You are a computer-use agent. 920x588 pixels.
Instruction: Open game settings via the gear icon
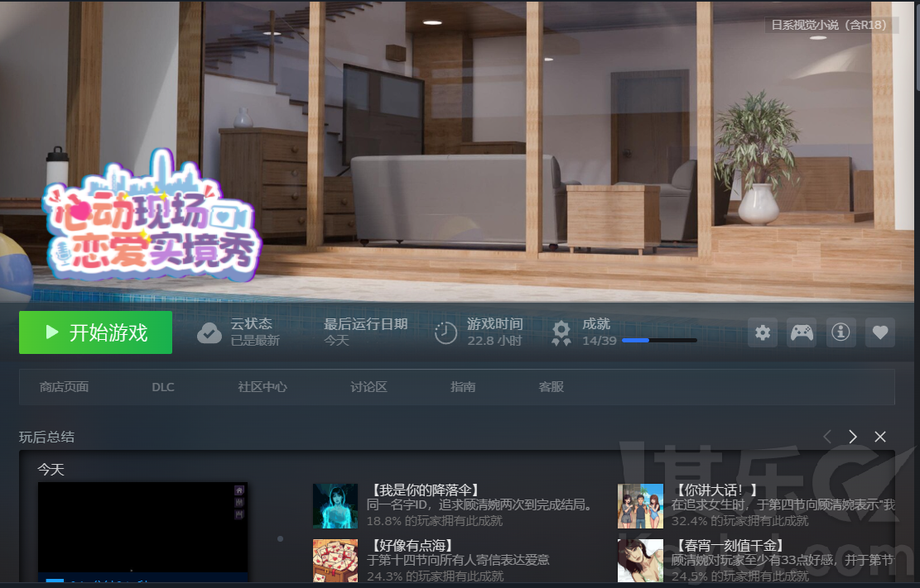click(x=763, y=332)
